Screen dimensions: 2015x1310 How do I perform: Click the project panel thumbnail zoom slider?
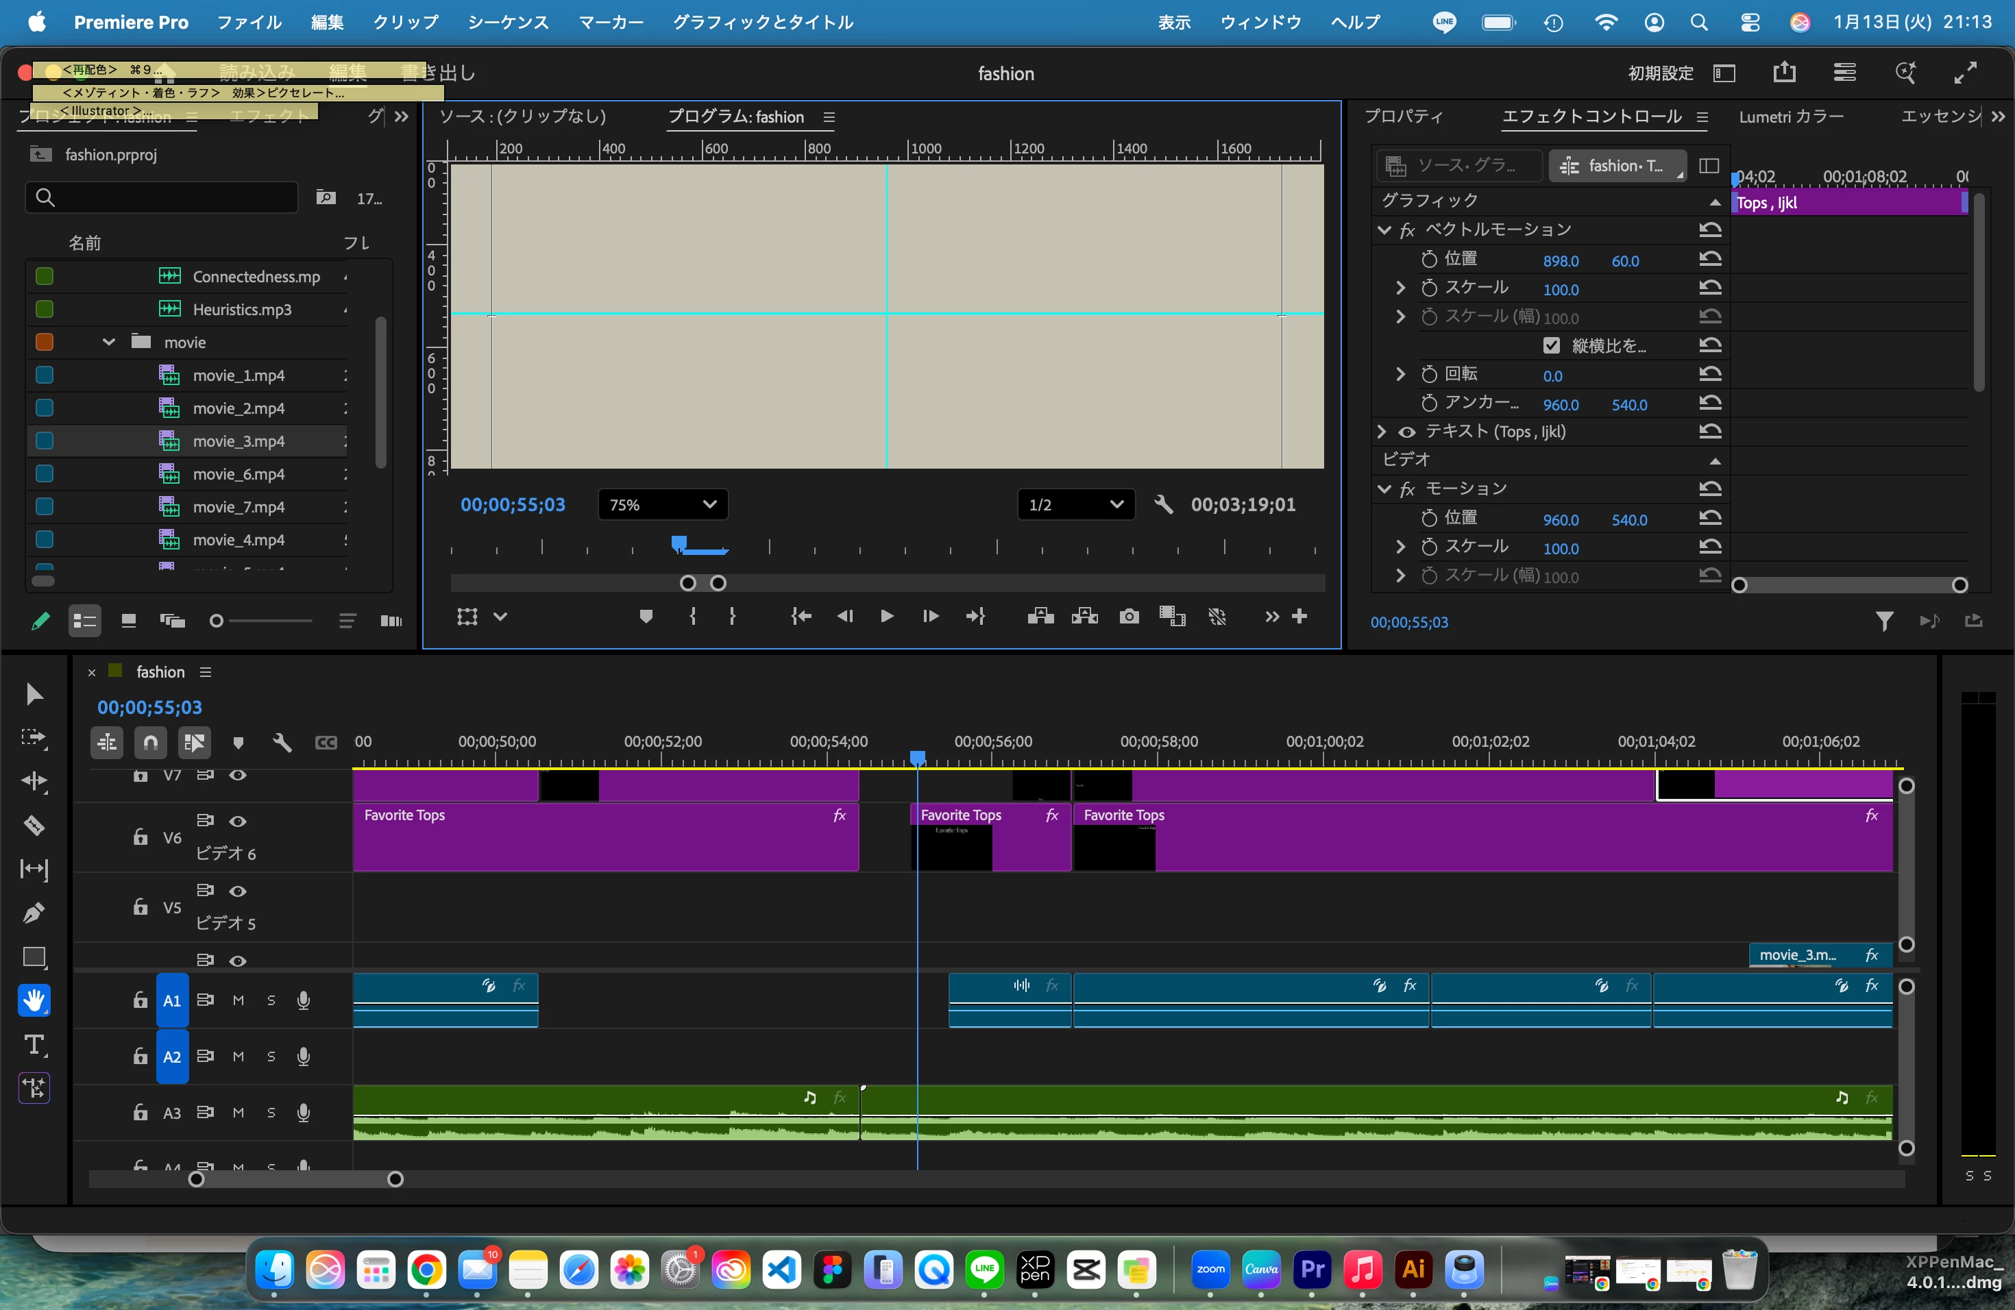click(x=262, y=621)
